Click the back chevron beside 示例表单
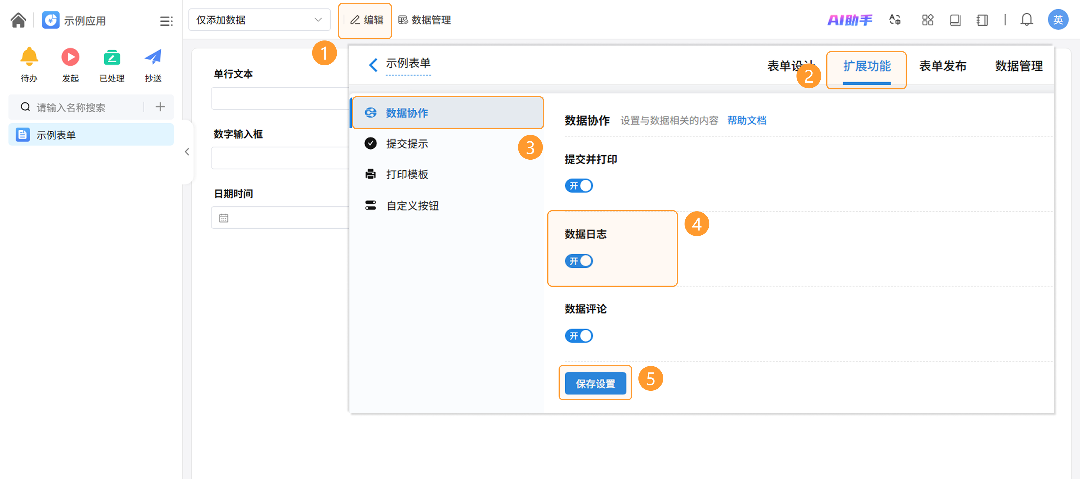Viewport: 1080px width, 479px height. point(373,65)
